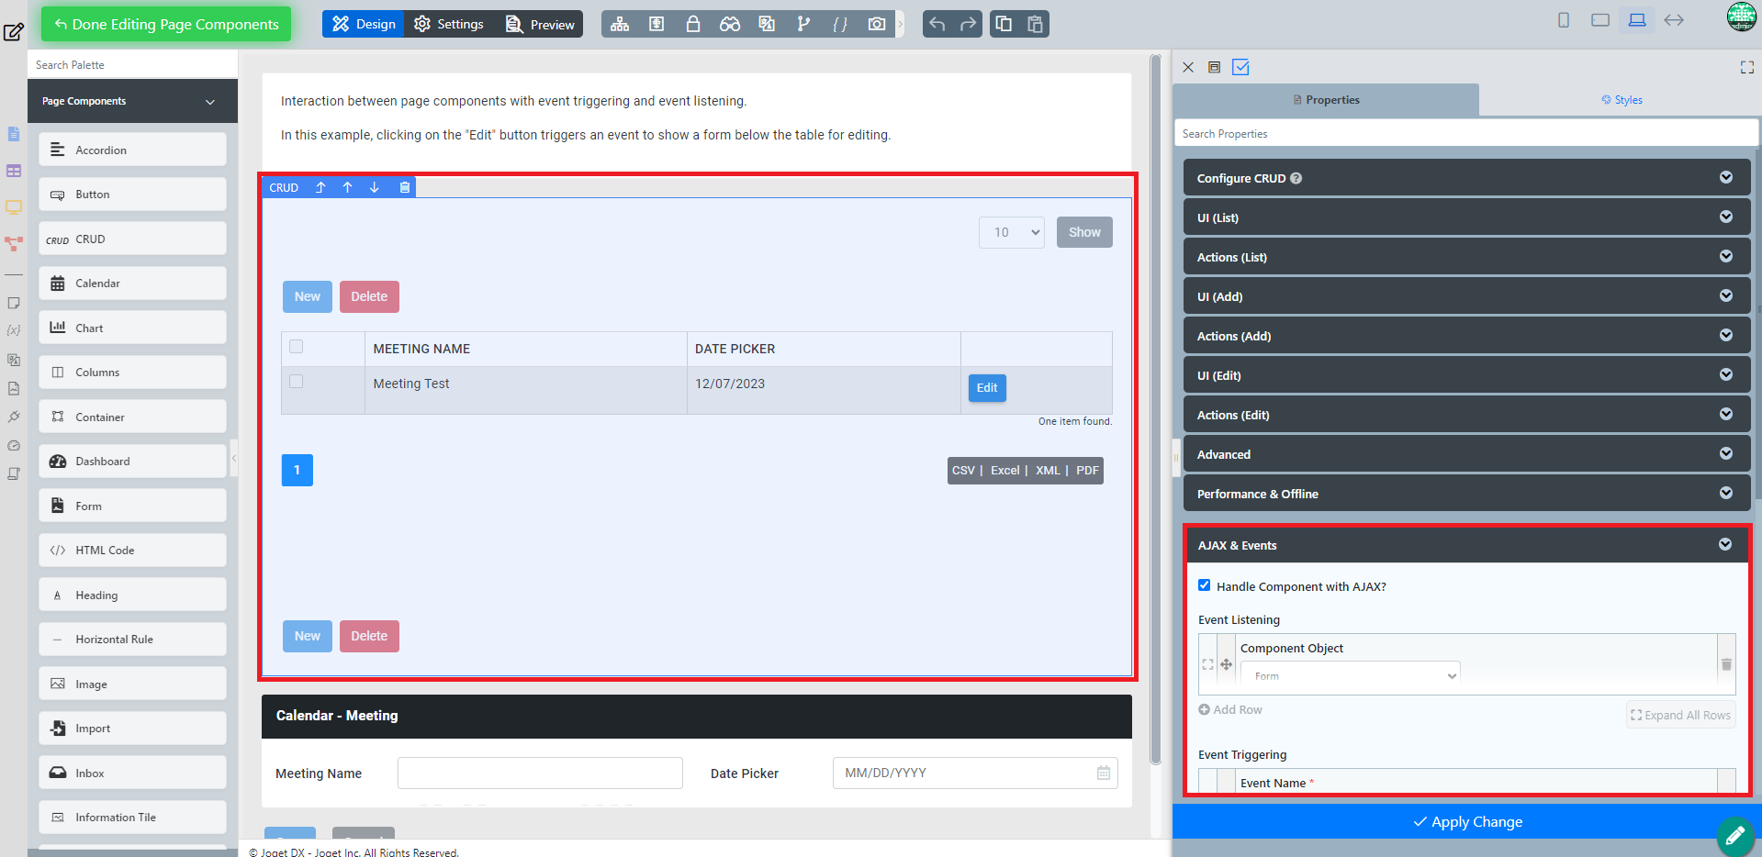
Task: Open the Preview tab
Action: tap(540, 24)
